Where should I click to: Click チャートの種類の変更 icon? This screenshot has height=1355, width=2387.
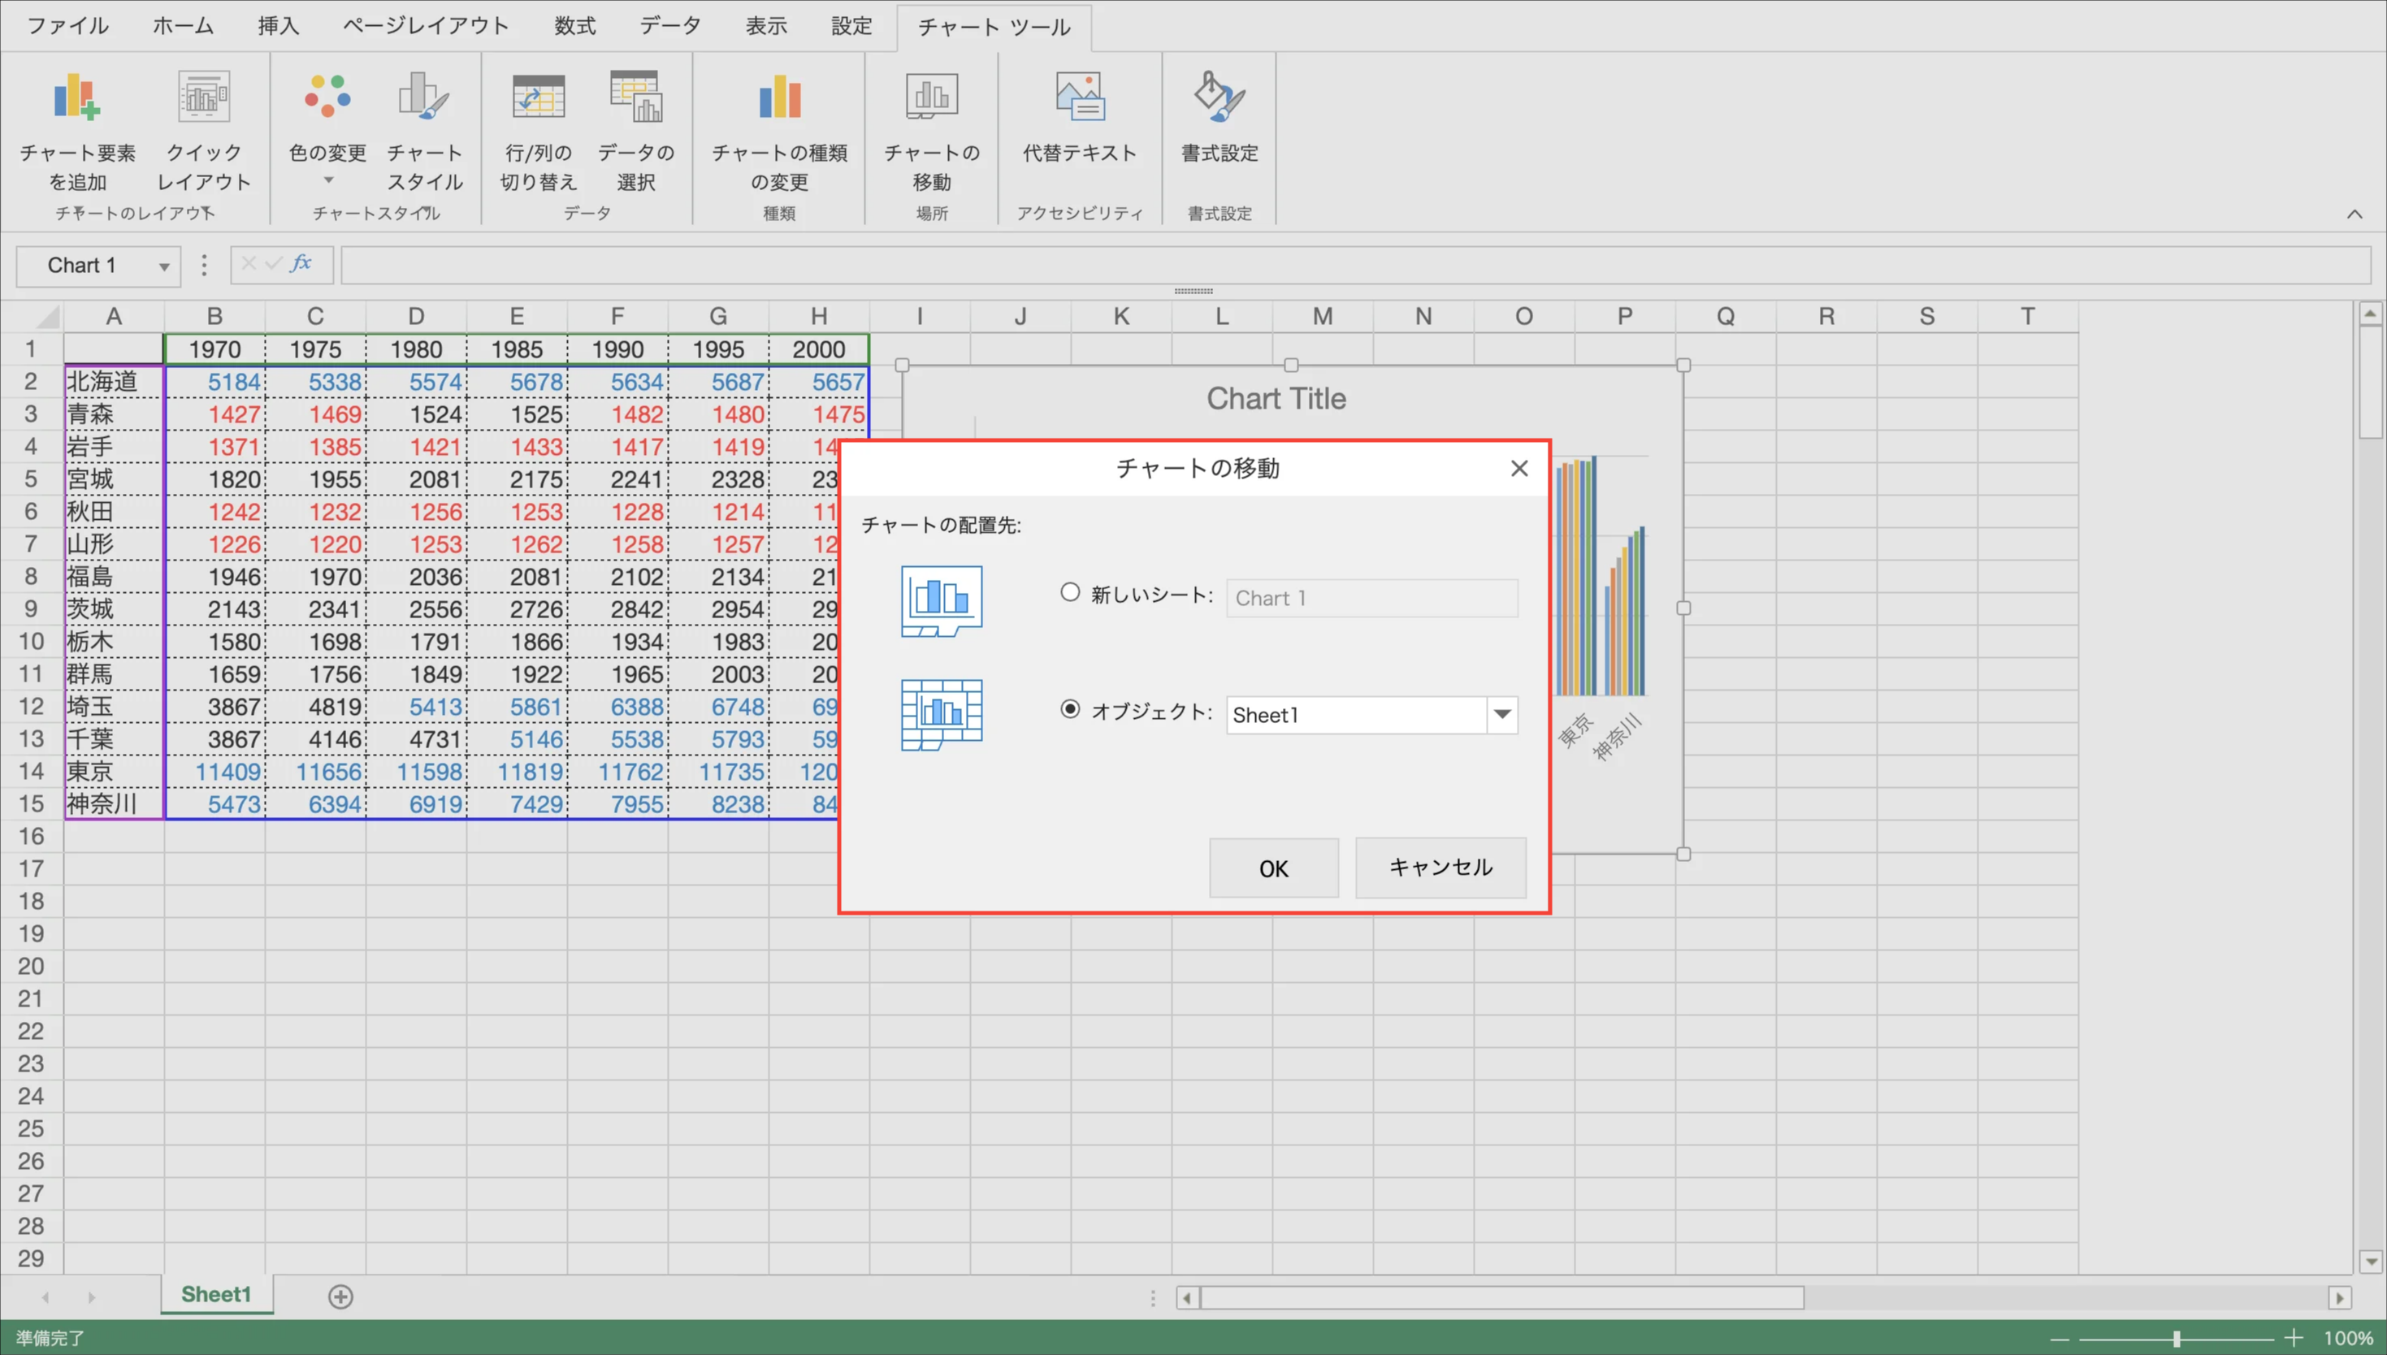coord(779,98)
